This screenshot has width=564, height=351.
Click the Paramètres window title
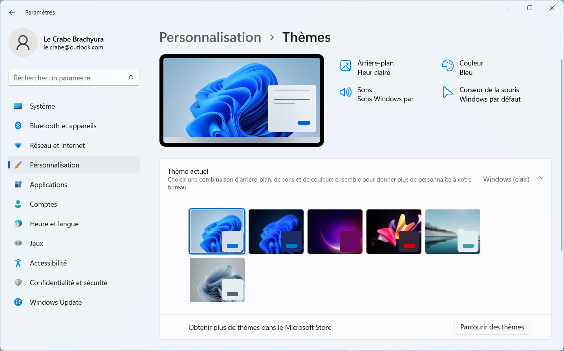coord(40,13)
